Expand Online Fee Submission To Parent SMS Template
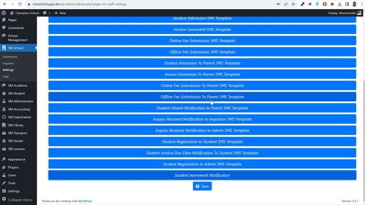This screenshot has width=365, height=205. pyautogui.click(x=202, y=85)
